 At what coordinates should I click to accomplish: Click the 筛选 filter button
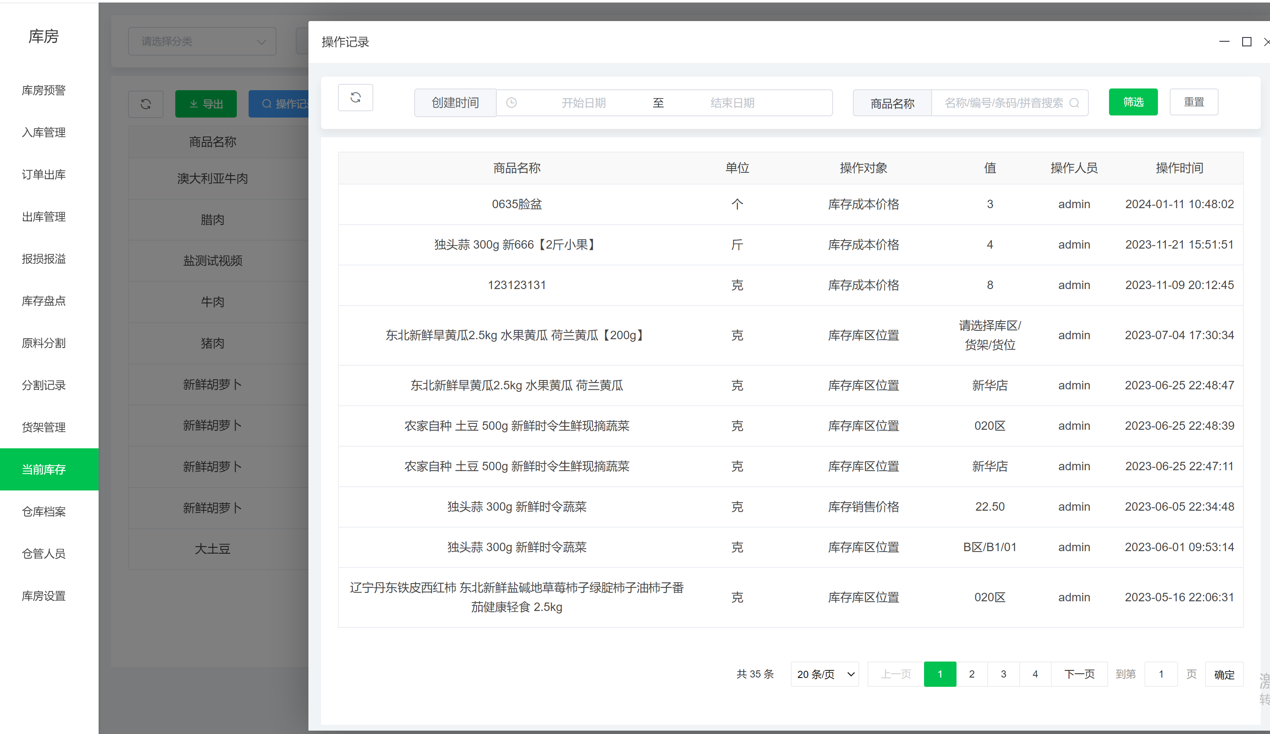(x=1132, y=102)
